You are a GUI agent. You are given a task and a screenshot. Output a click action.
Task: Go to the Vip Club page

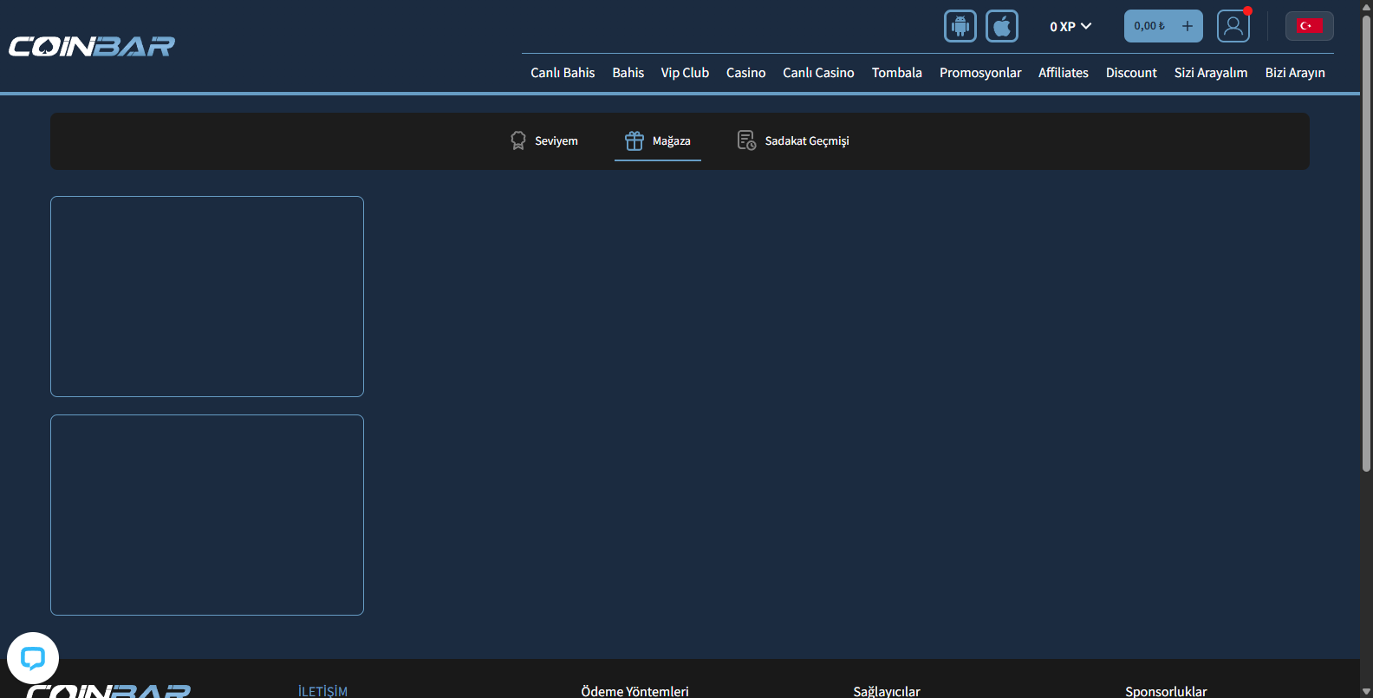(685, 73)
